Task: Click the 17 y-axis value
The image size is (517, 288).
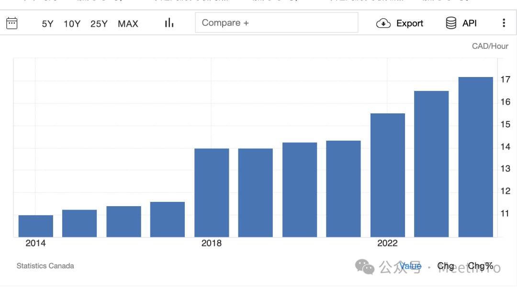Action: (x=506, y=79)
